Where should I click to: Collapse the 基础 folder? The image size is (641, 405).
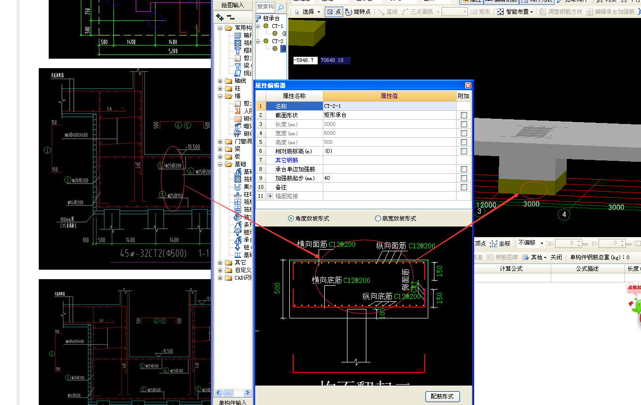[220, 164]
